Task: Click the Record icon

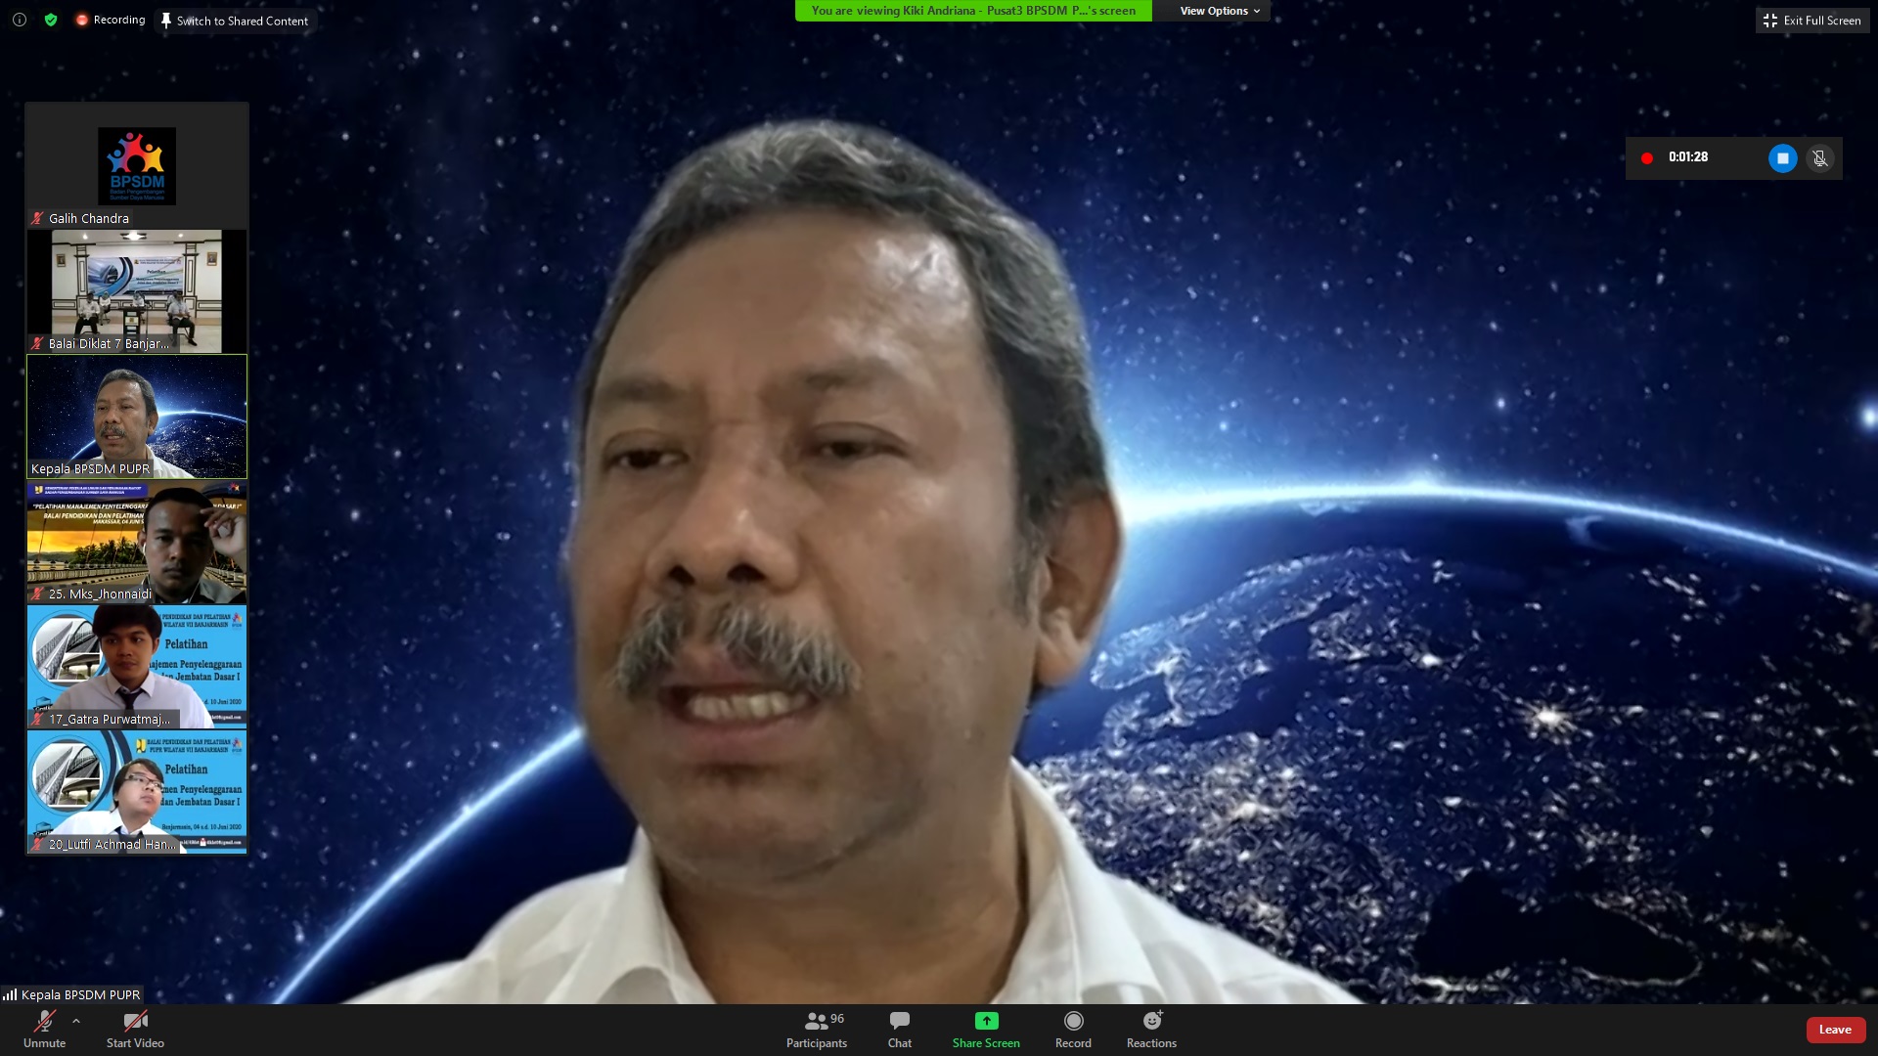Action: [x=1073, y=1021]
